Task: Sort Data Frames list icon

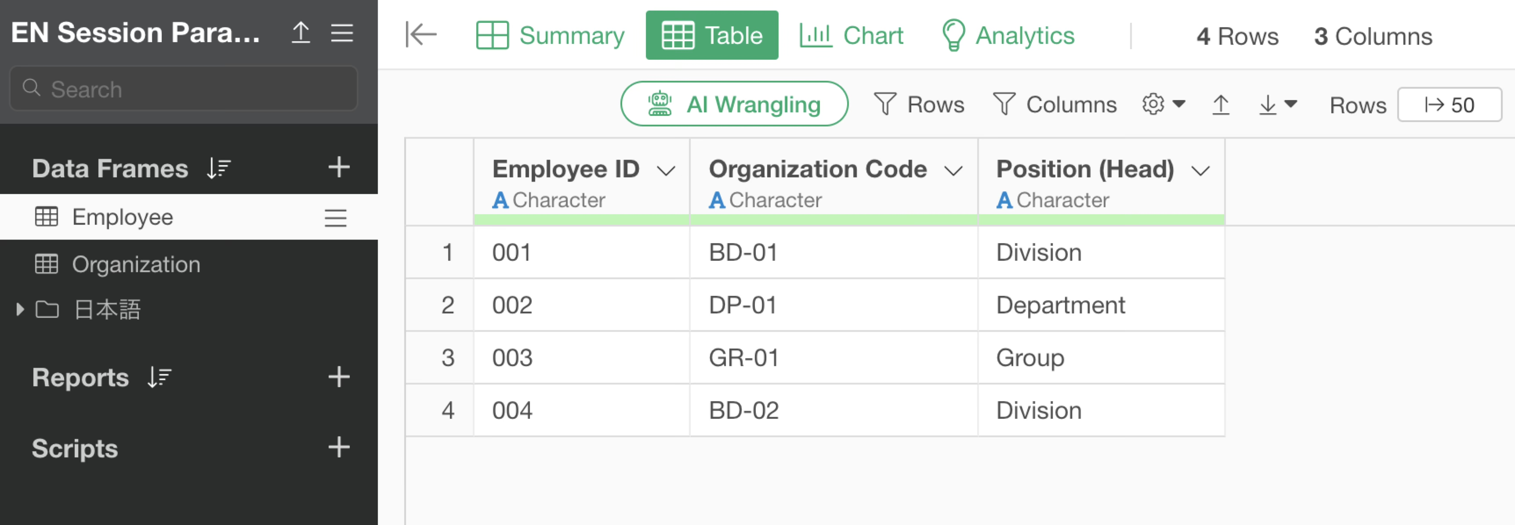Action: pos(219,169)
